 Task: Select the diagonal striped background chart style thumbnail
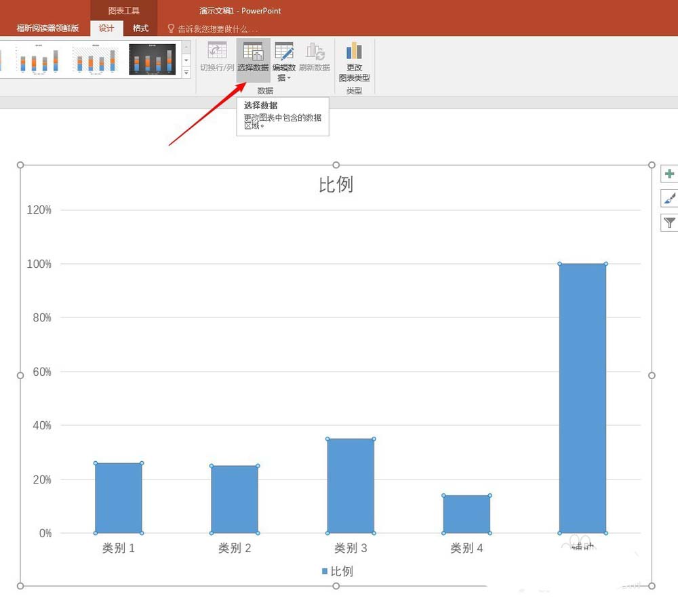[x=96, y=59]
